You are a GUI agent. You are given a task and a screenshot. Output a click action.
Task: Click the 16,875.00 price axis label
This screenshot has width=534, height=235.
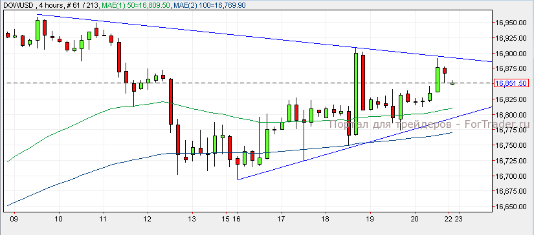tap(511, 68)
